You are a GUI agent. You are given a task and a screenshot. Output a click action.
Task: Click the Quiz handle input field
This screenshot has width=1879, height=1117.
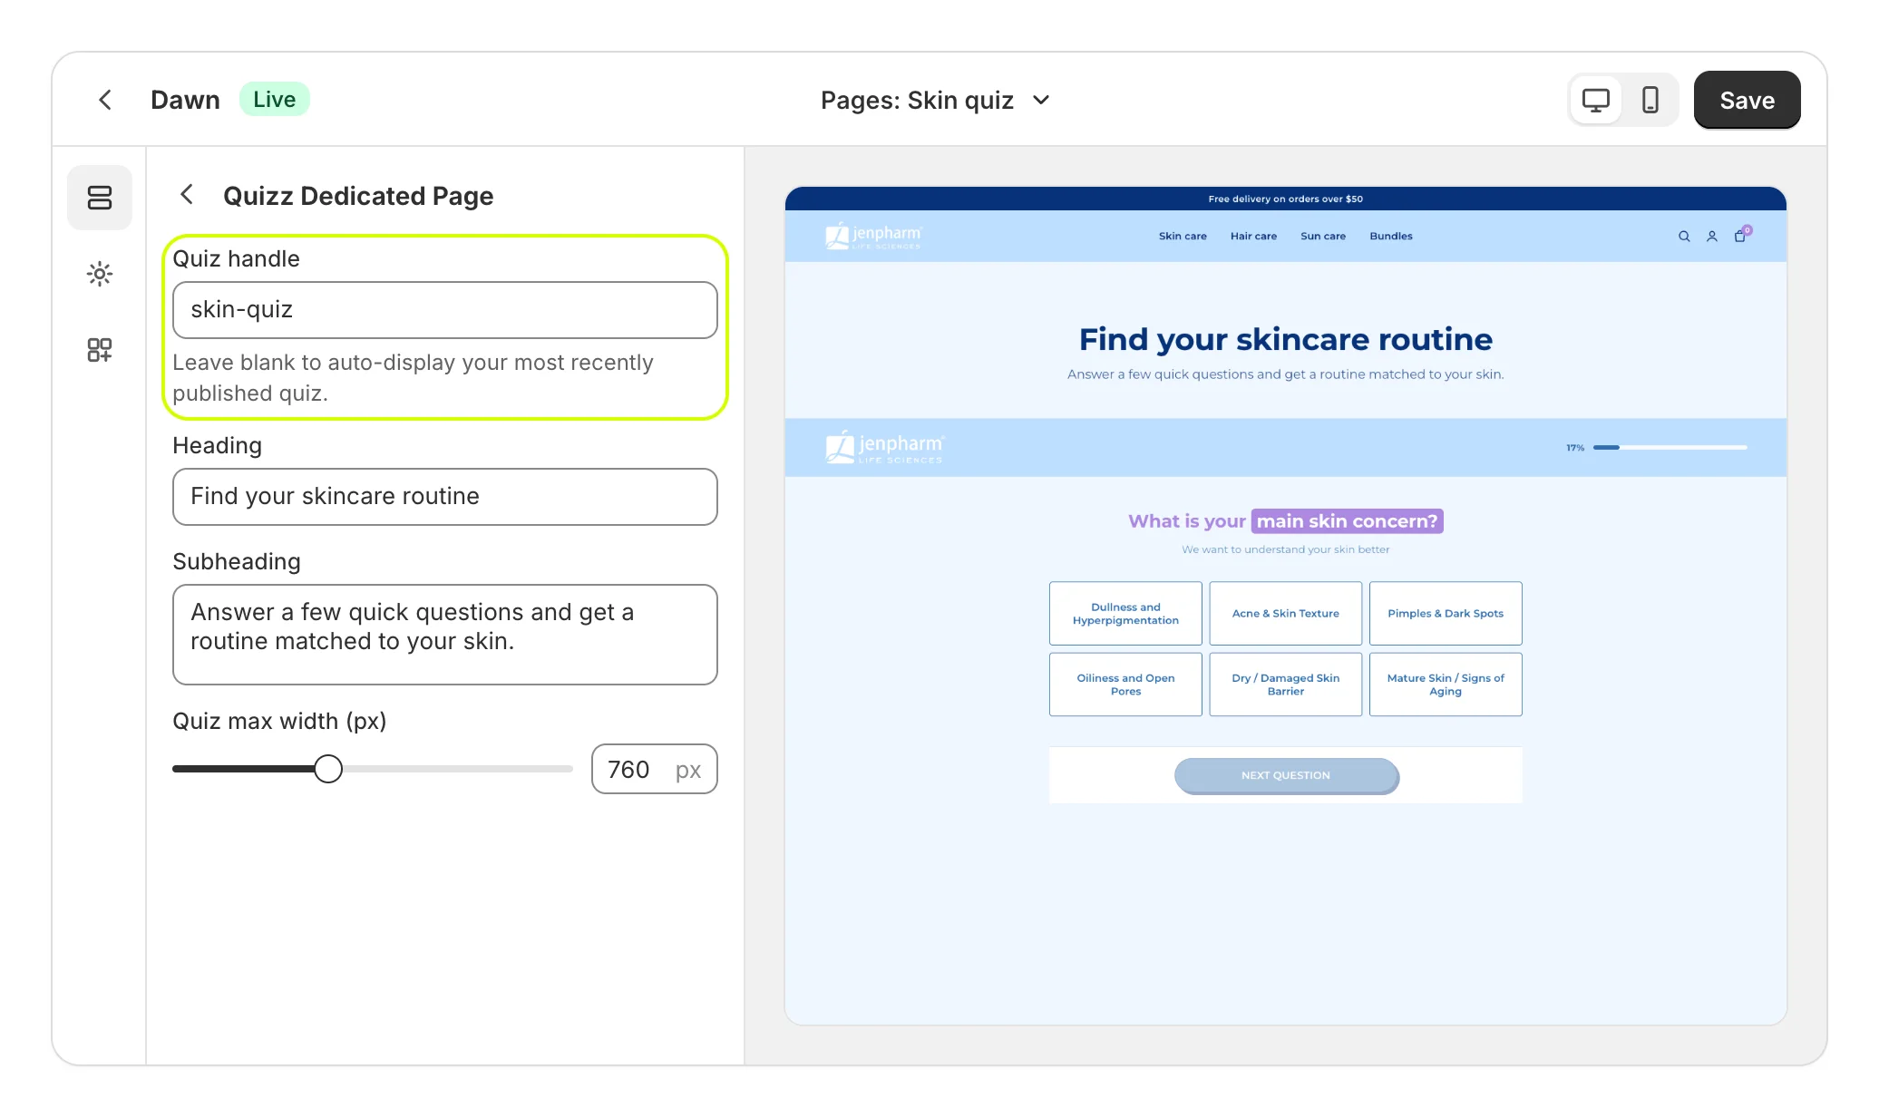(x=445, y=310)
